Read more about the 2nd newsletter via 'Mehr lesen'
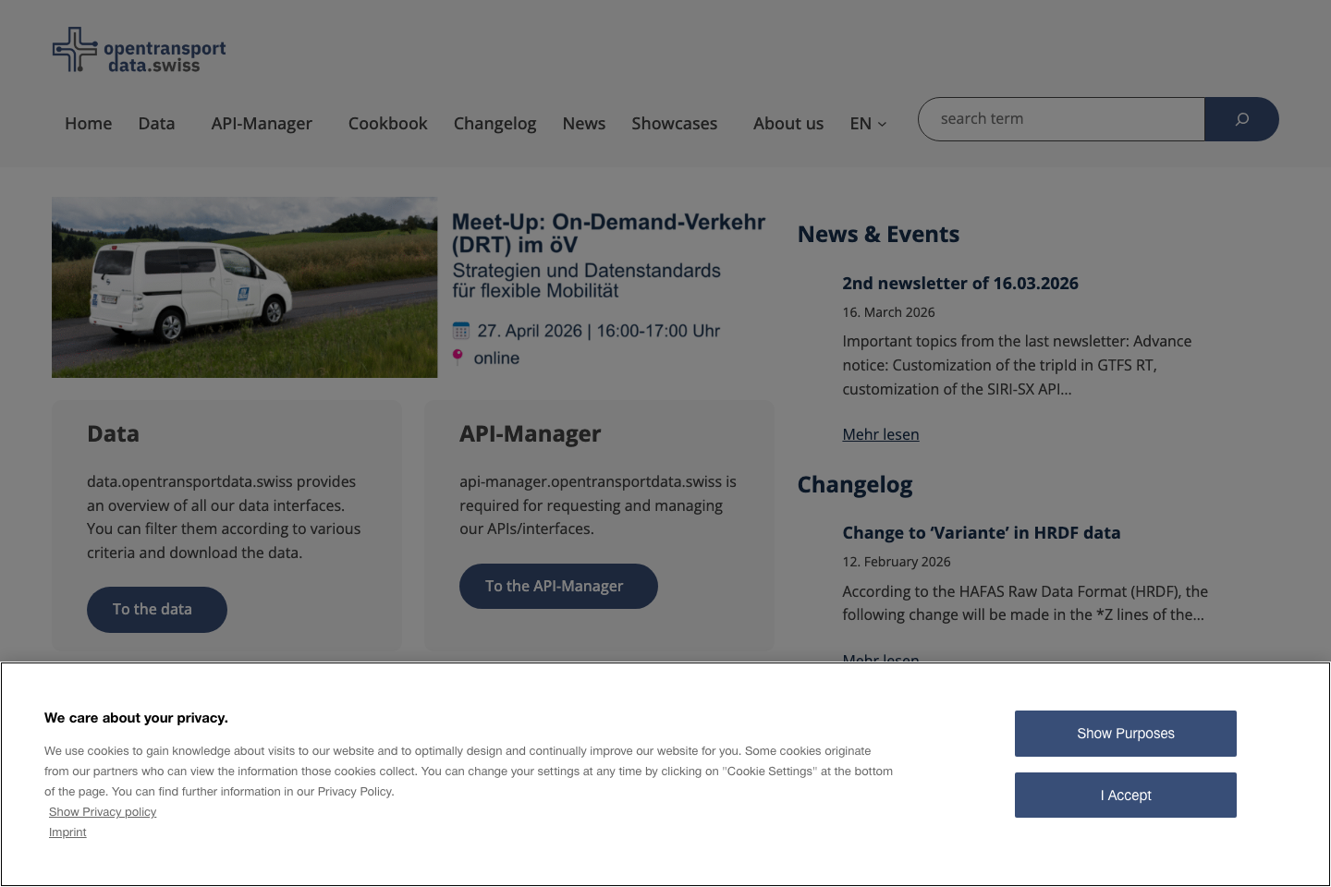 [880, 434]
